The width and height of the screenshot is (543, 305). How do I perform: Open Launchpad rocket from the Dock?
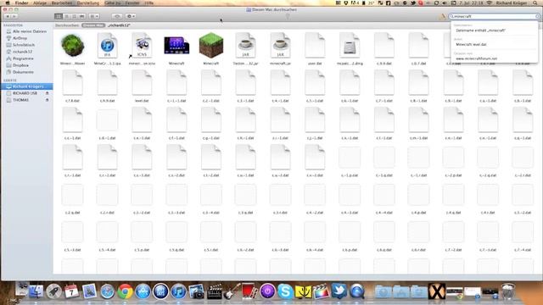54,291
